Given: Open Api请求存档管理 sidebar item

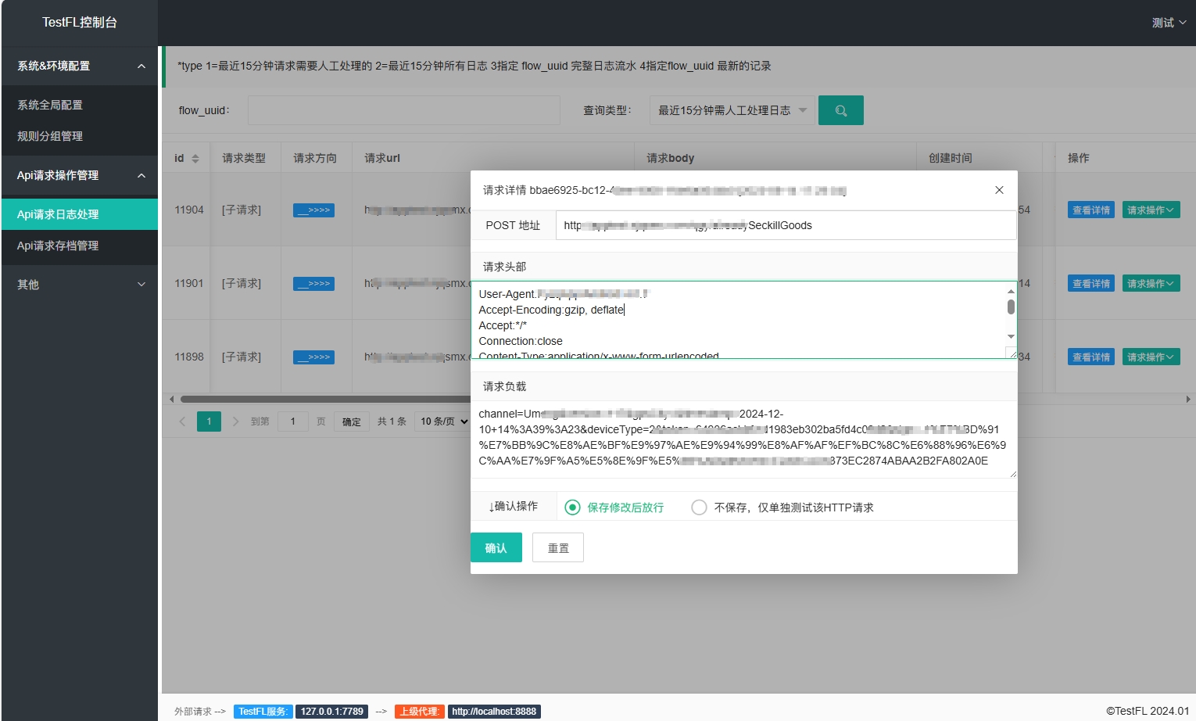Looking at the screenshot, I should point(79,246).
